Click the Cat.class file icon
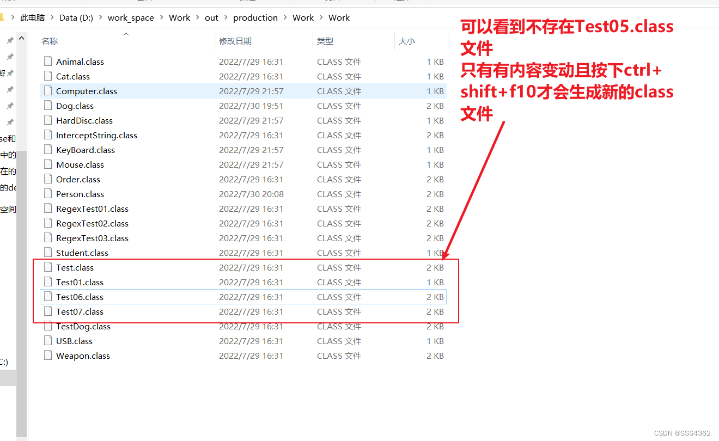This screenshot has width=719, height=441. 48,76
